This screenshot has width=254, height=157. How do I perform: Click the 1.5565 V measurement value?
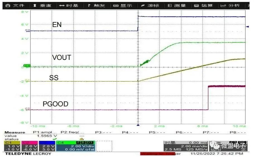coord(47,136)
